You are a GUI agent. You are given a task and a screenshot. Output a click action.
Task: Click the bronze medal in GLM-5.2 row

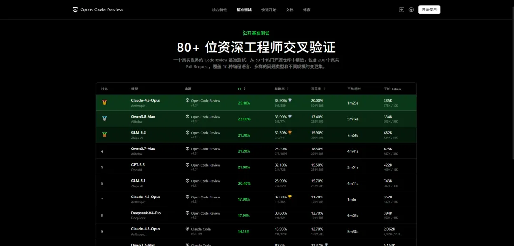pos(104,135)
